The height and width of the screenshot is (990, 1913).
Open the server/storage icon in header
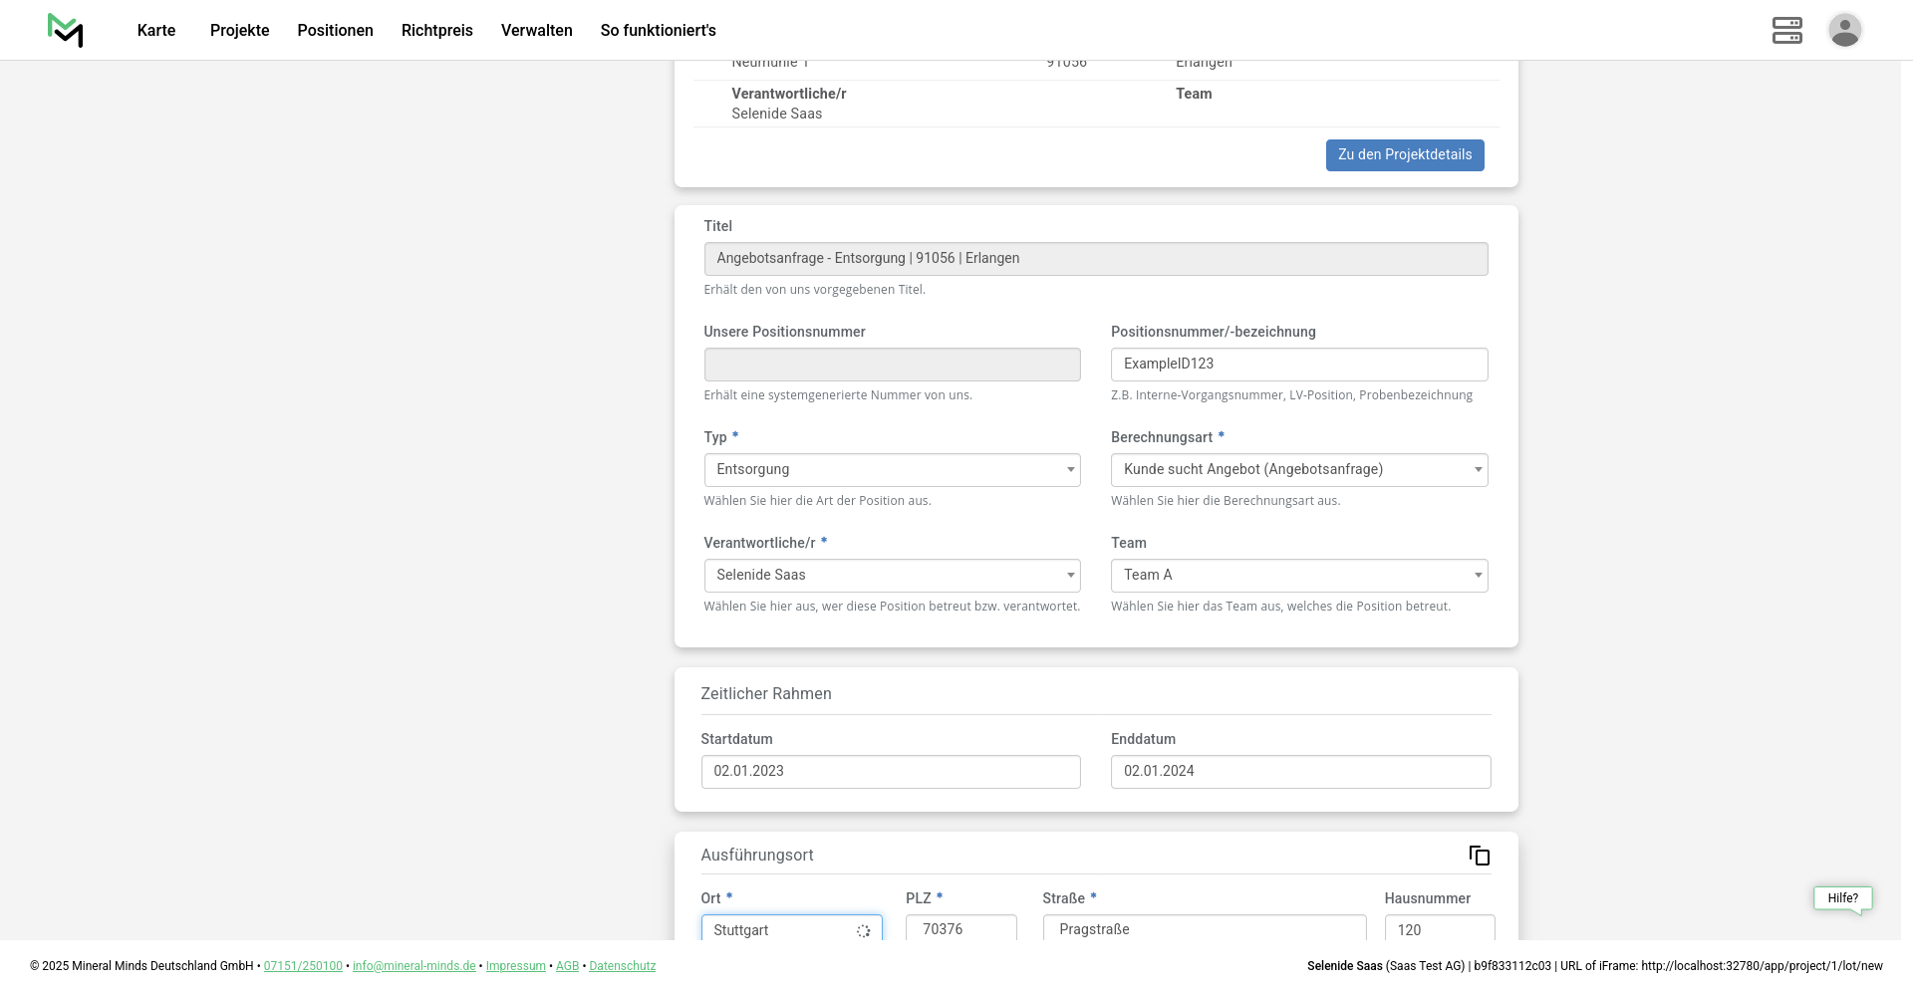1786,30
